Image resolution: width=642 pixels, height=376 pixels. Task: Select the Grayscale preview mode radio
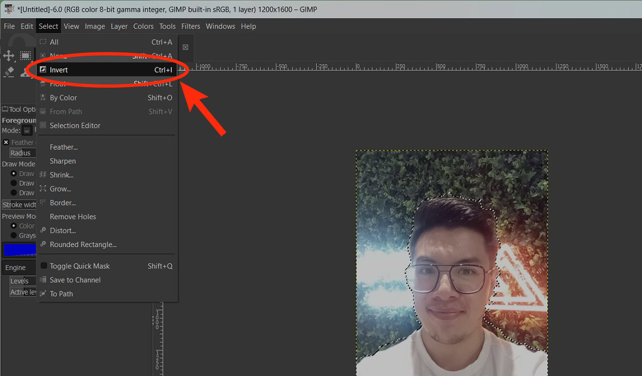pyautogui.click(x=14, y=235)
